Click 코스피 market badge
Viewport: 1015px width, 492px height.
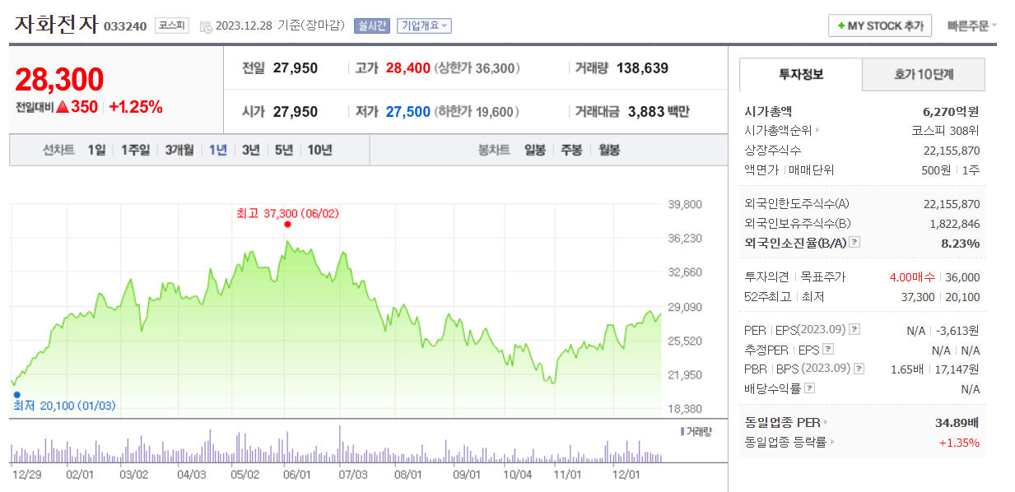(x=172, y=26)
